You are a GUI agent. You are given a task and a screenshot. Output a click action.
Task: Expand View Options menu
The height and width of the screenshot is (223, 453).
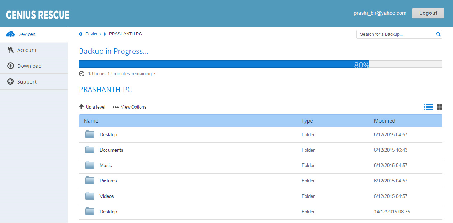pos(129,107)
